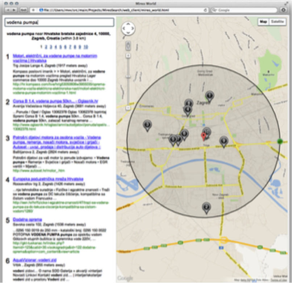Go to results page 10

coord(85,47)
